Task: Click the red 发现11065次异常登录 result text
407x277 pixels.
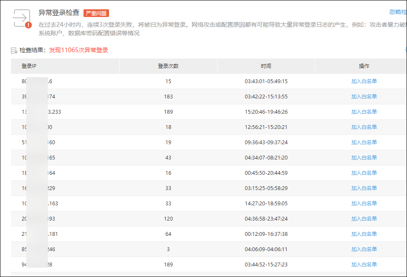Action: (78, 50)
